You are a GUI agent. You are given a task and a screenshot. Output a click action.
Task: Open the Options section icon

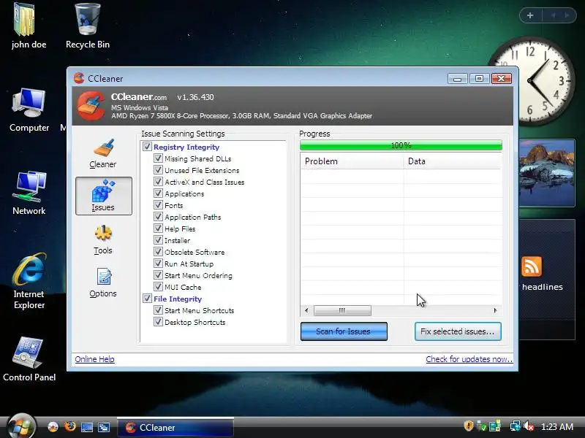click(x=103, y=283)
